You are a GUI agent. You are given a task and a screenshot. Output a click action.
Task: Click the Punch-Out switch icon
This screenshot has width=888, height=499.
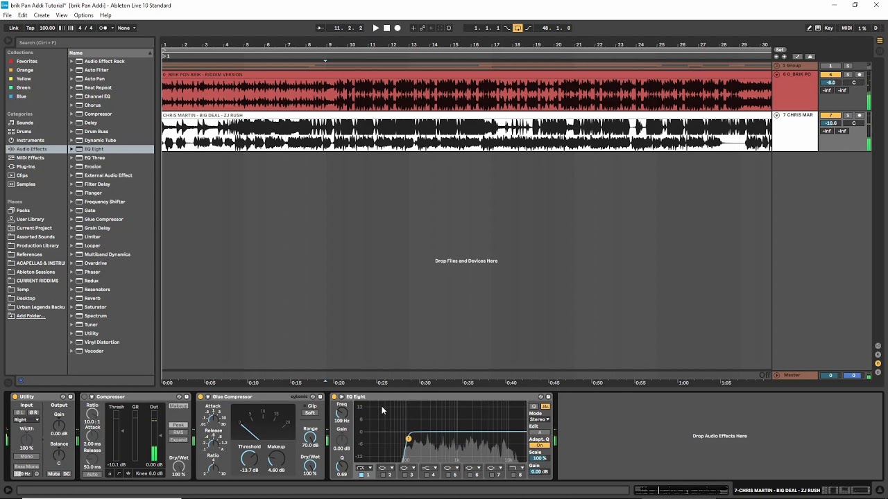pos(528,28)
